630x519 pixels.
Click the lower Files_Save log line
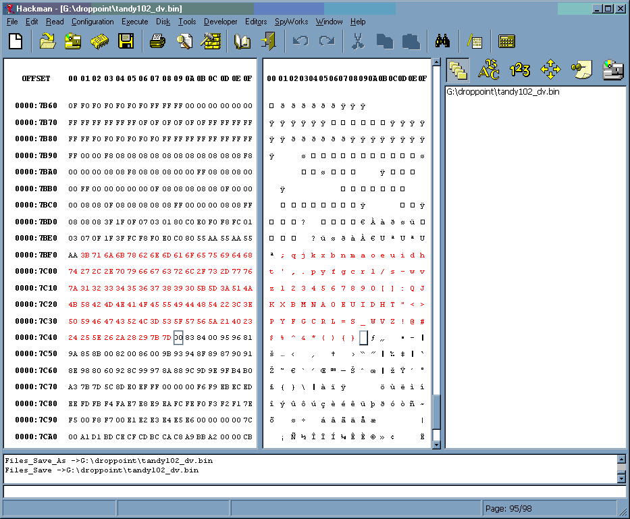coord(102,470)
